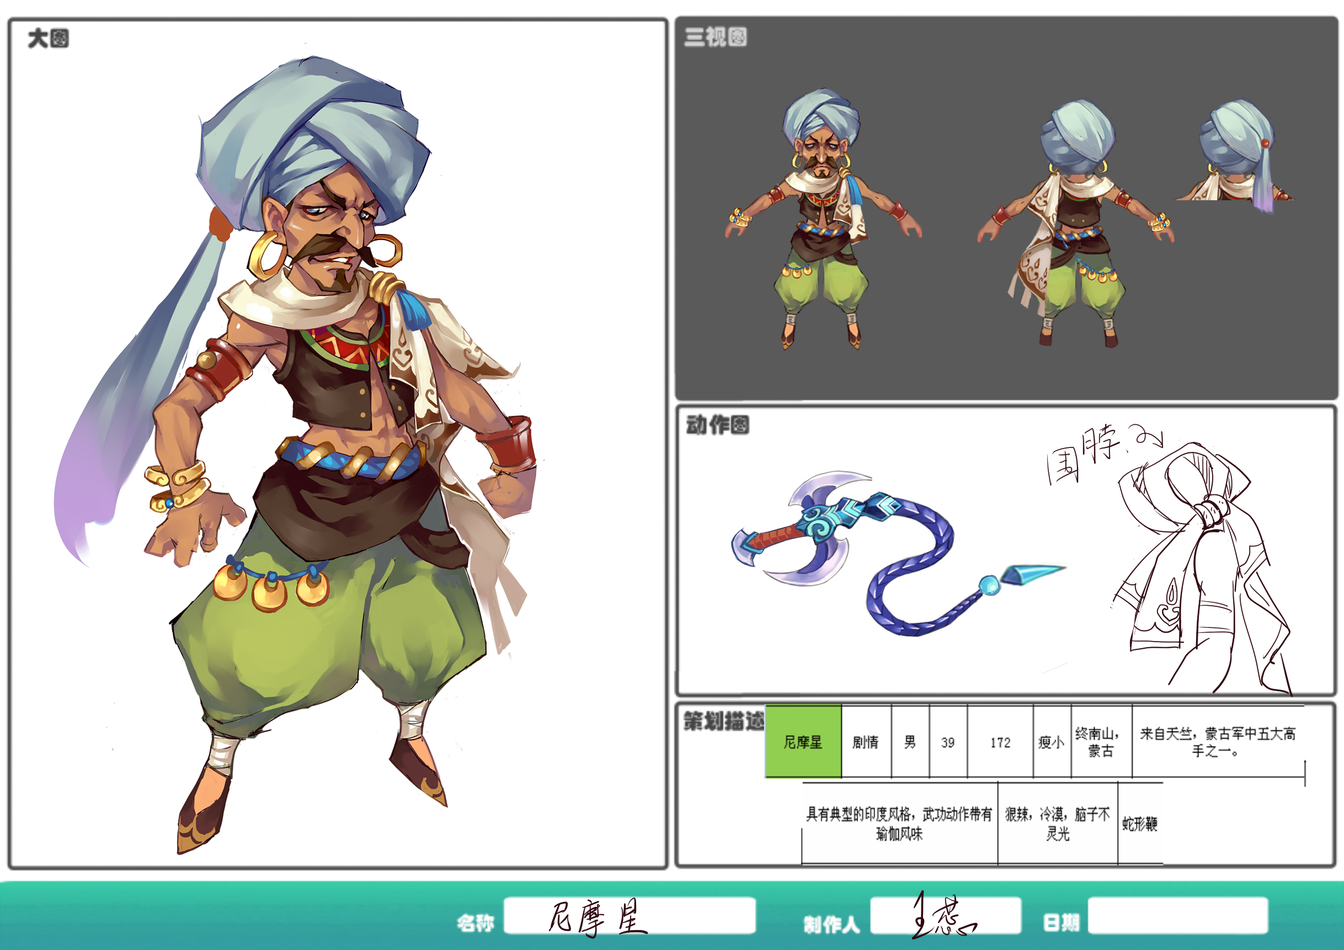Image resolution: width=1344 pixels, height=950 pixels.
Task: Select the front-view 3D model
Action: pyautogui.click(x=823, y=220)
